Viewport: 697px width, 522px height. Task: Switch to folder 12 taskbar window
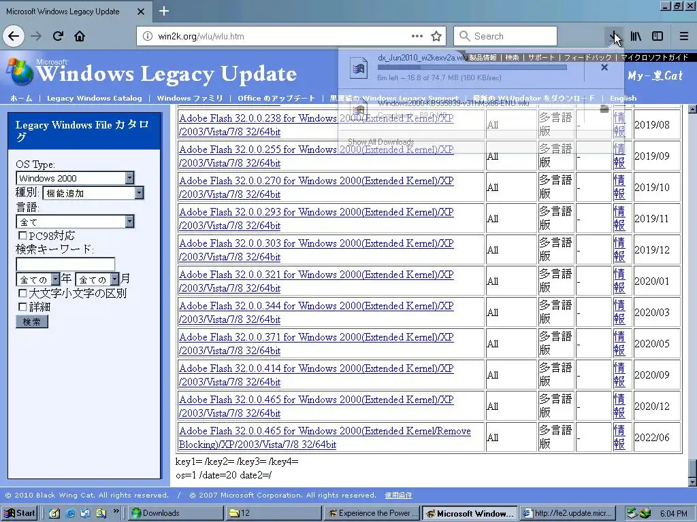coord(272,513)
